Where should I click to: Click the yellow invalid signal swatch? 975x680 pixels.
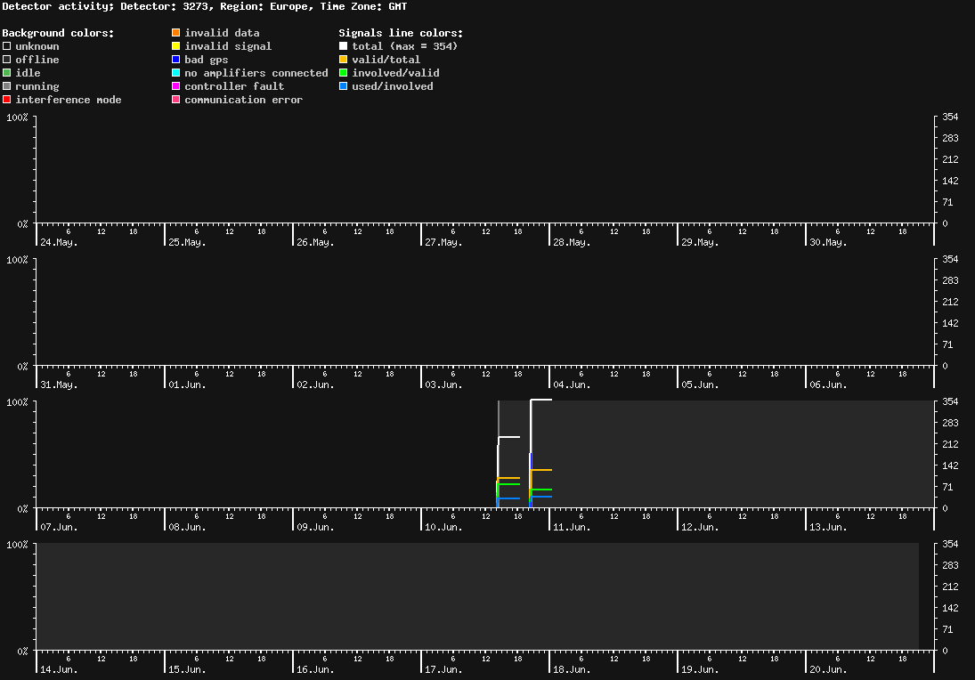point(176,46)
